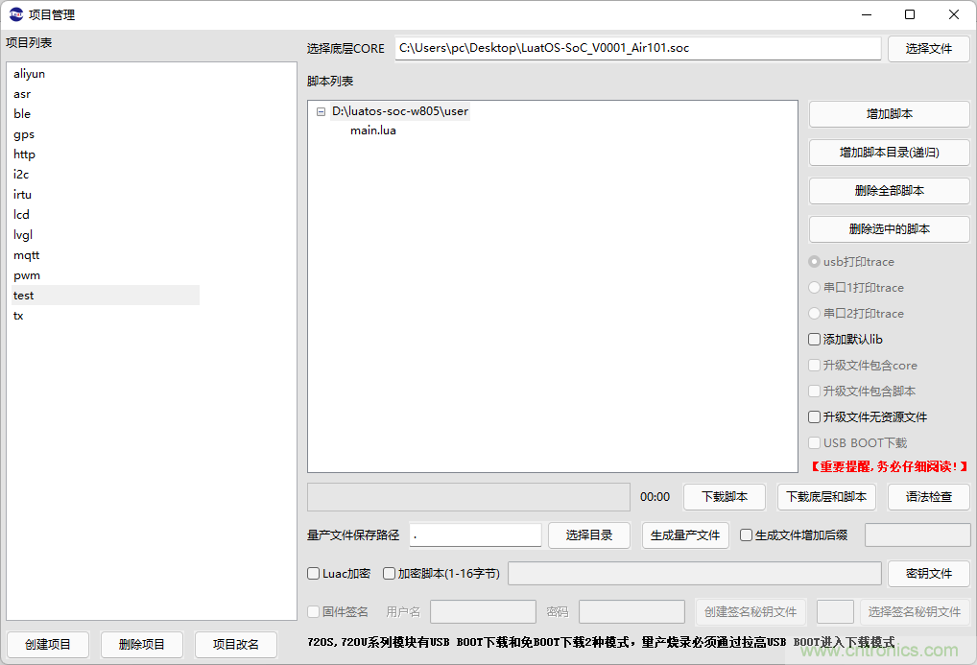Image resolution: width=977 pixels, height=665 pixels.
Task: Click the 选择文件 button for CORE
Action: click(x=928, y=49)
